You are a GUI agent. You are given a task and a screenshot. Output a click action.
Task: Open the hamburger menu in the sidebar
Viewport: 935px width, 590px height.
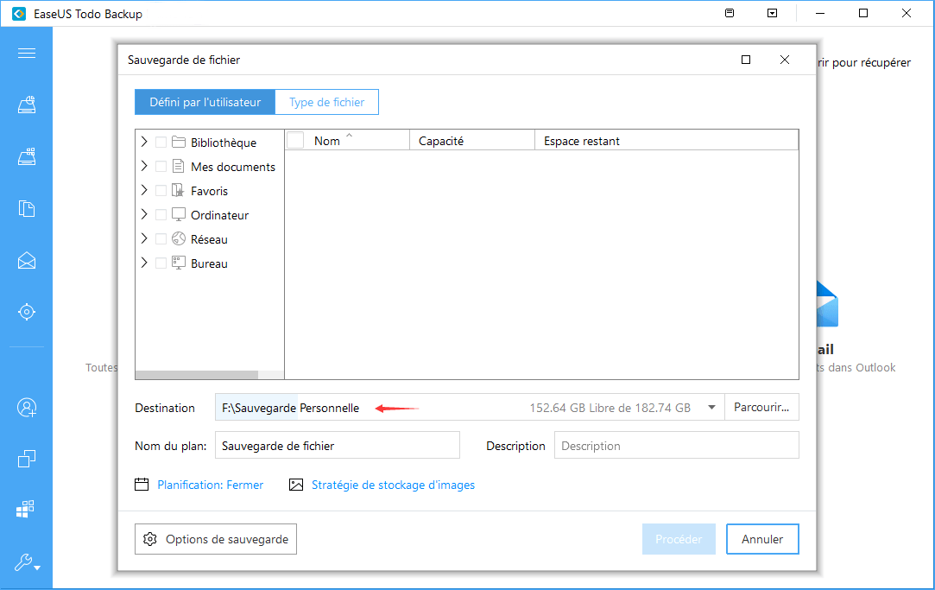point(26,53)
